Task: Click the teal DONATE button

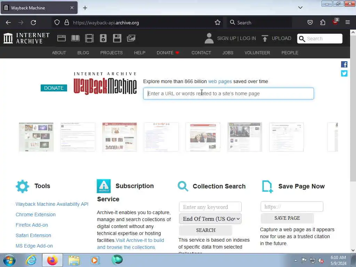Action: 54,88
